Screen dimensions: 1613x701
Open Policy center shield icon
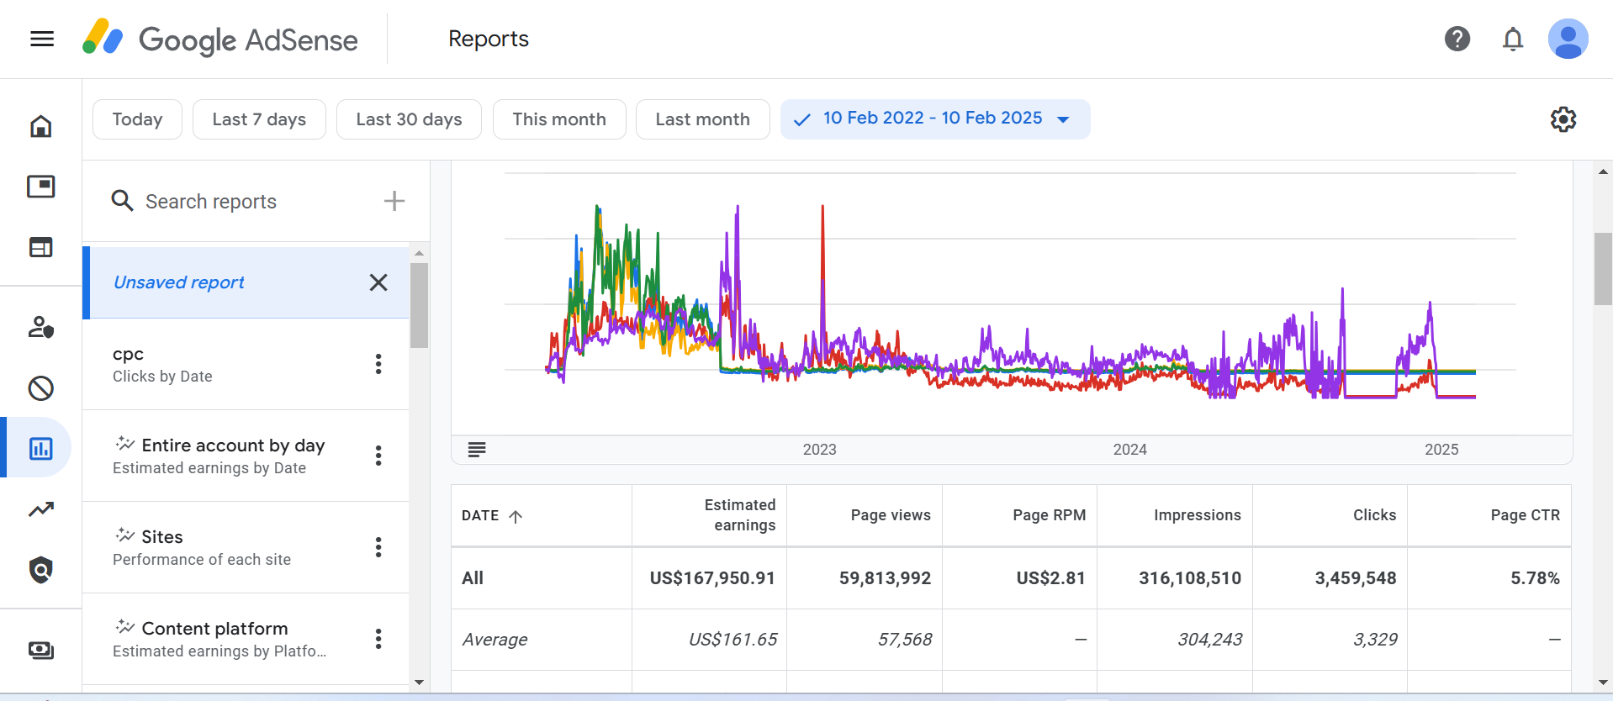point(40,570)
